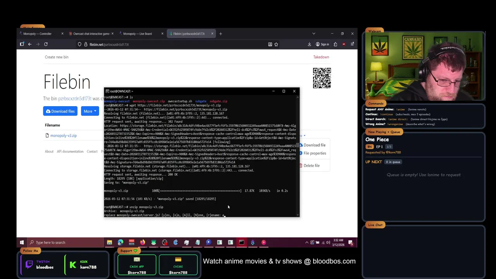Image resolution: width=496 pixels, height=279 pixels.
Task: Click the Create new bin link
Action: tap(57, 57)
